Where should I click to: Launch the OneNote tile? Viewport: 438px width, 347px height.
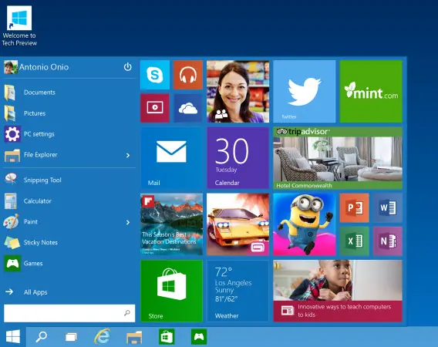[x=388, y=241]
